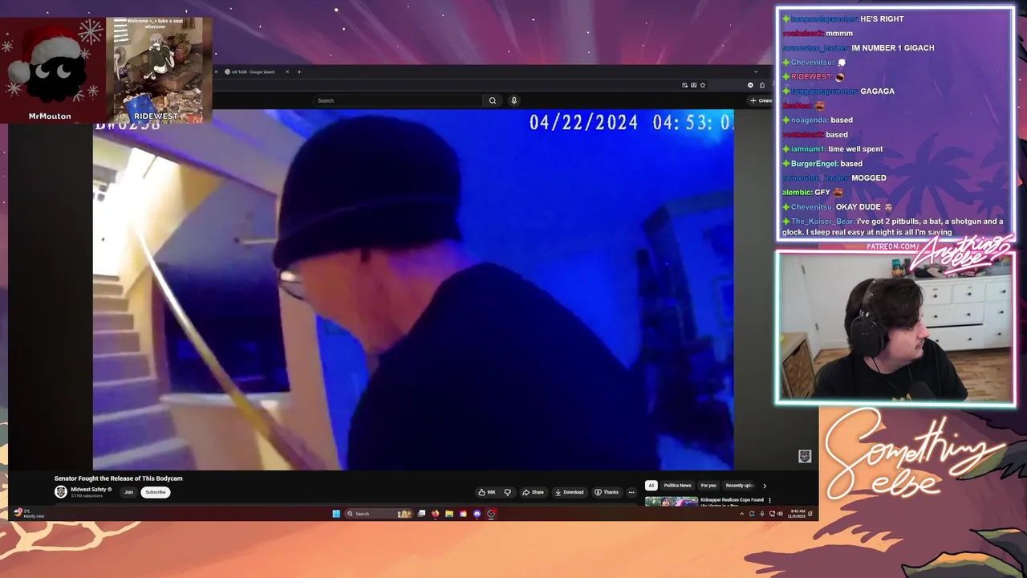Image resolution: width=1027 pixels, height=578 pixels.
Task: Open the Kidnapper Realizes Cops Found thumbnail
Action: click(672, 502)
